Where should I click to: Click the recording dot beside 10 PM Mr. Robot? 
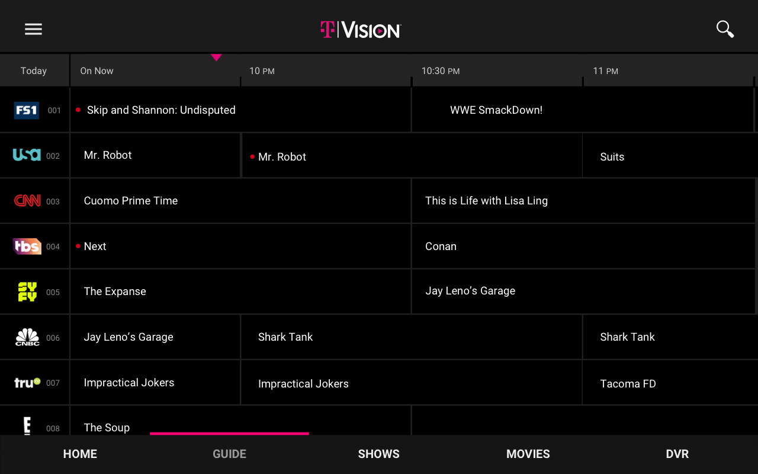click(x=252, y=157)
